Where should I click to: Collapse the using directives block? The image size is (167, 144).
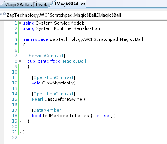[20, 23]
